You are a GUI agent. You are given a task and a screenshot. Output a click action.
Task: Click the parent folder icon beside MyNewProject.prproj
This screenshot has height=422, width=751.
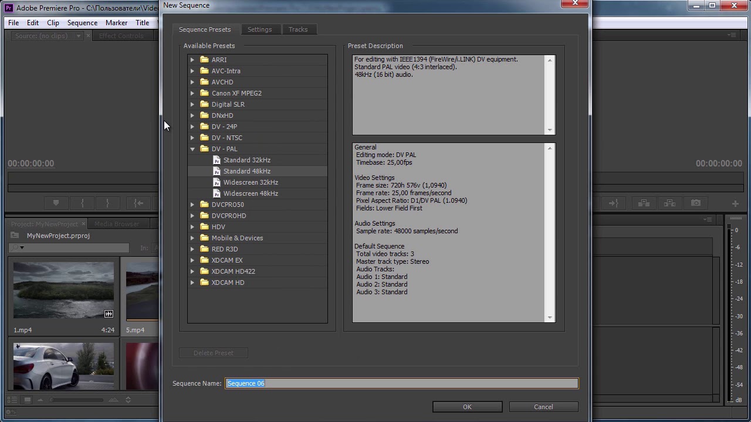15,236
